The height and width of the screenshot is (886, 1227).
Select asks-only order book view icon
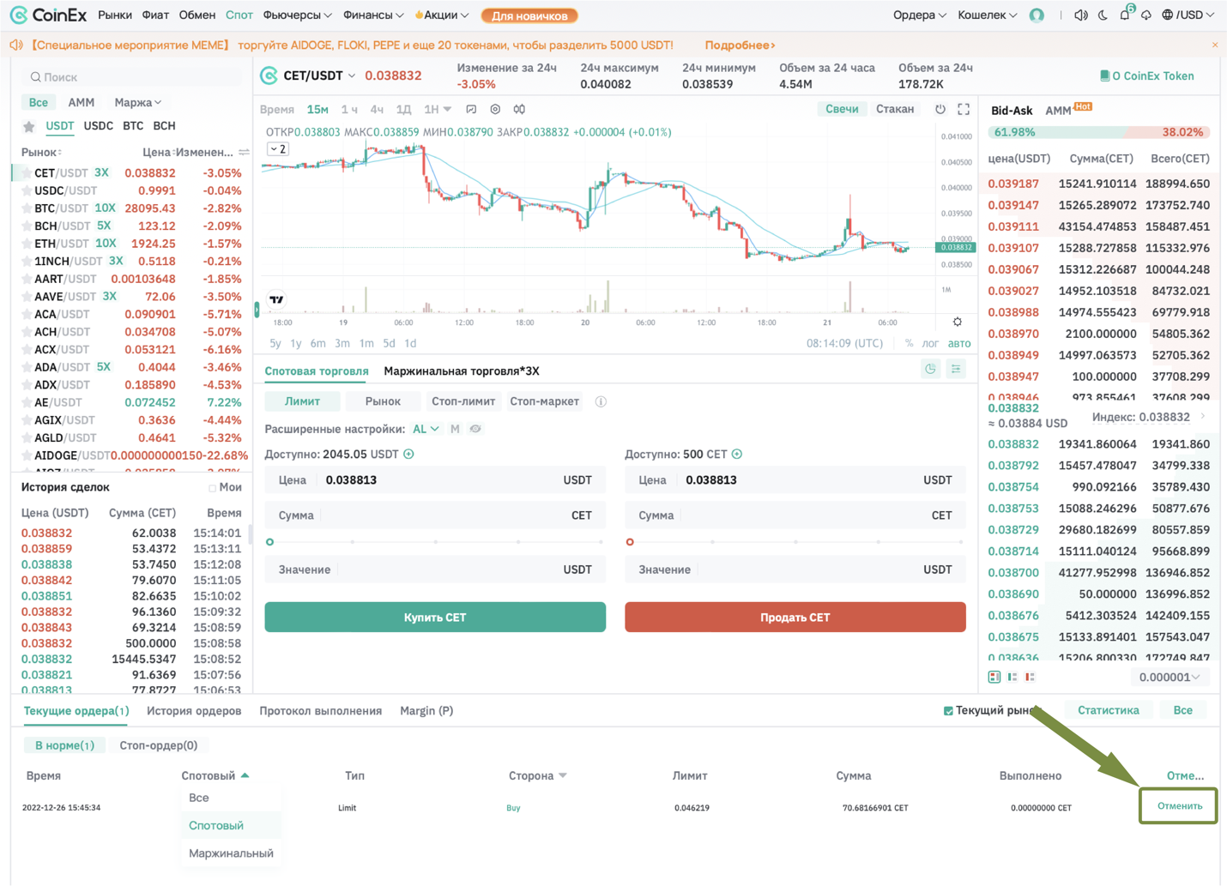[x=1031, y=677]
